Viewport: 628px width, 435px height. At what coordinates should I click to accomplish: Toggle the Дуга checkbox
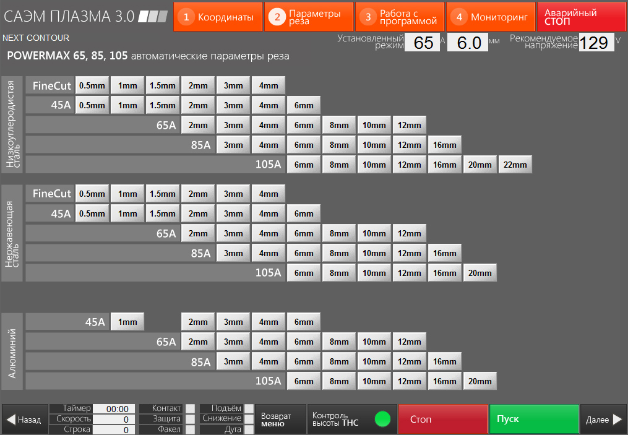(x=249, y=429)
